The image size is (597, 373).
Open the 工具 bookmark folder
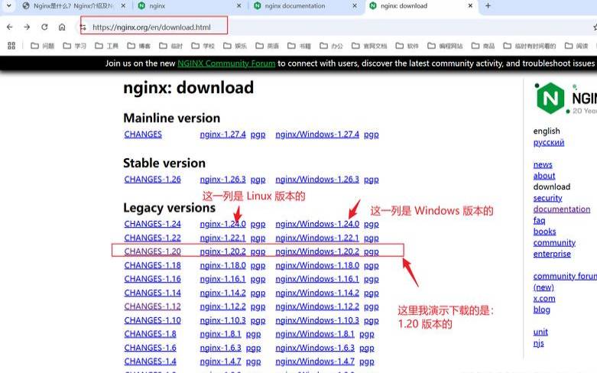pyautogui.click(x=106, y=46)
